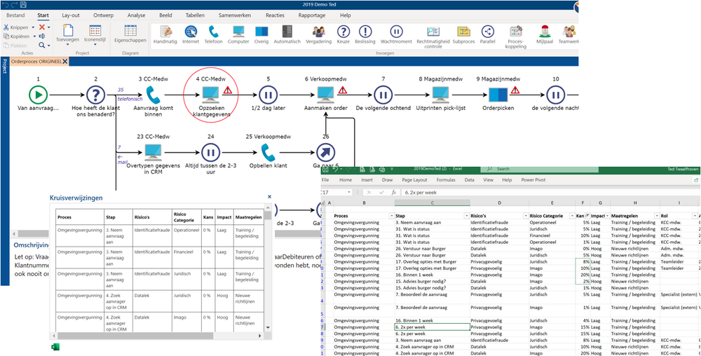
Task: Select the Opzoeken klantgegevens computer node
Action: (210, 95)
